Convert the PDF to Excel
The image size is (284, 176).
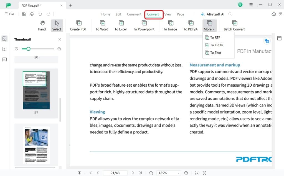(121, 25)
